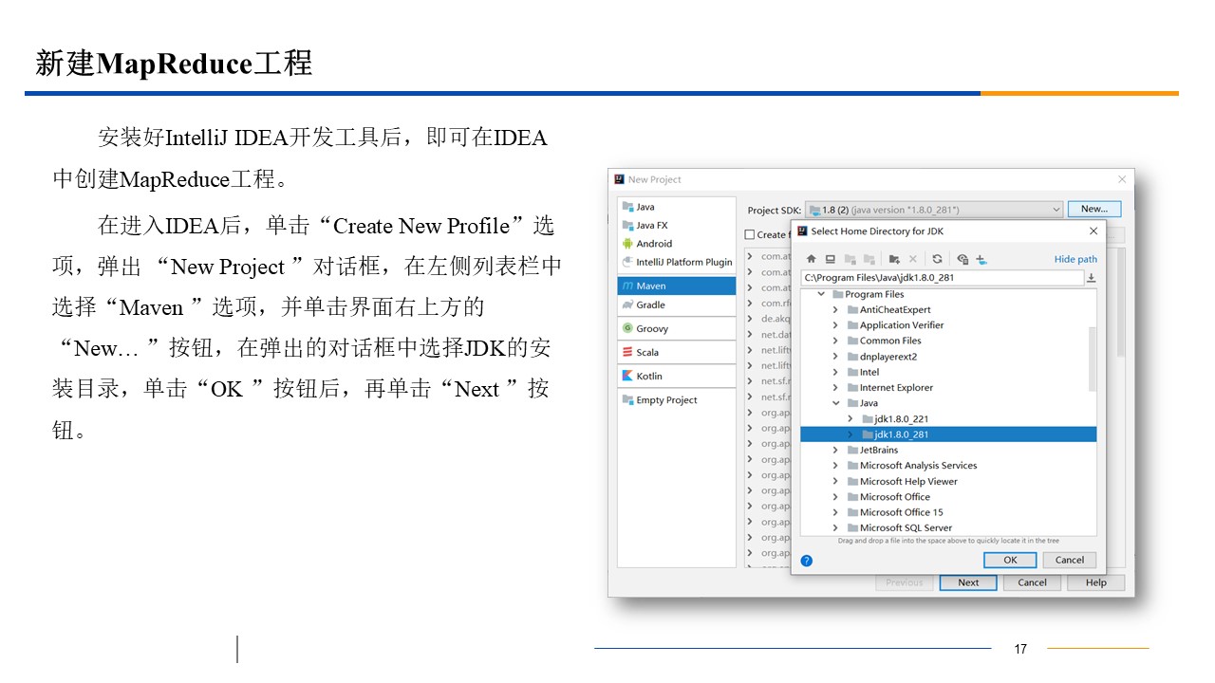
Task: Click the Refresh icon in directory toolbar
Action: 937,259
